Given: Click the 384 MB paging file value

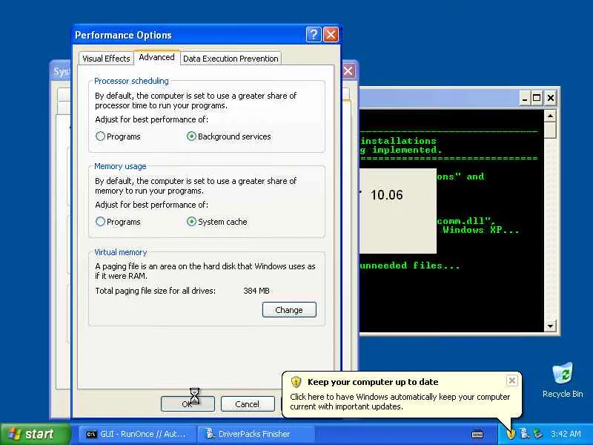Looking at the screenshot, I should click(256, 291).
